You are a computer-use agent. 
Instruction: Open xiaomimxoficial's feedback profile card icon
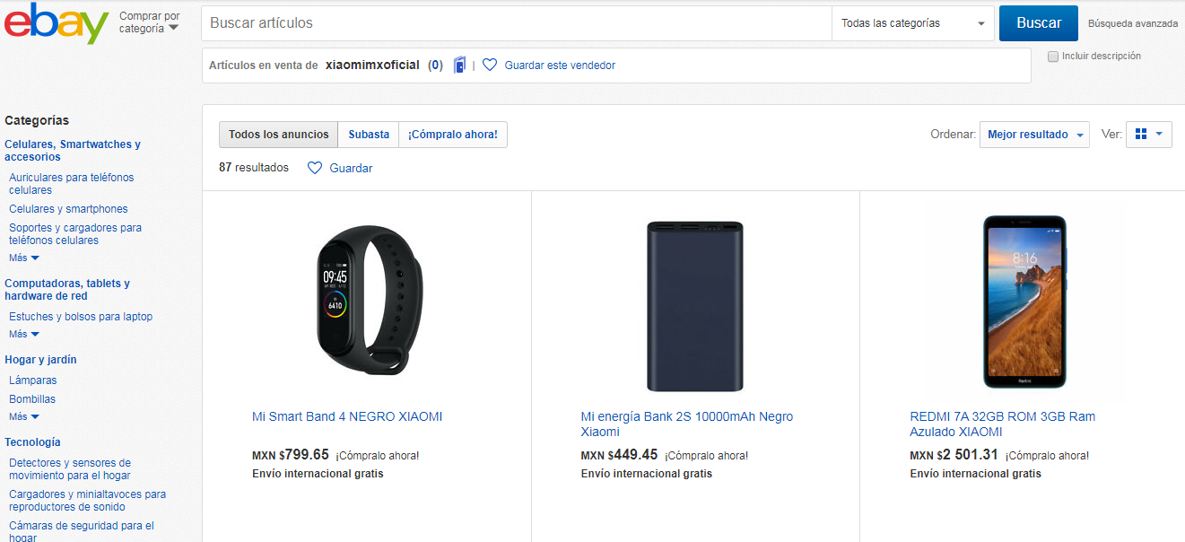459,64
